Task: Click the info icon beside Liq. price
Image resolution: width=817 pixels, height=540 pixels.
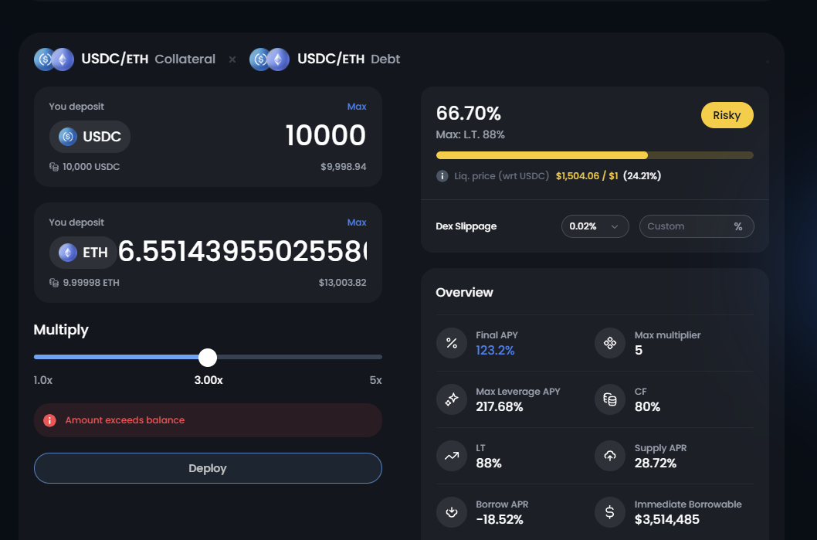Action: [x=442, y=176]
